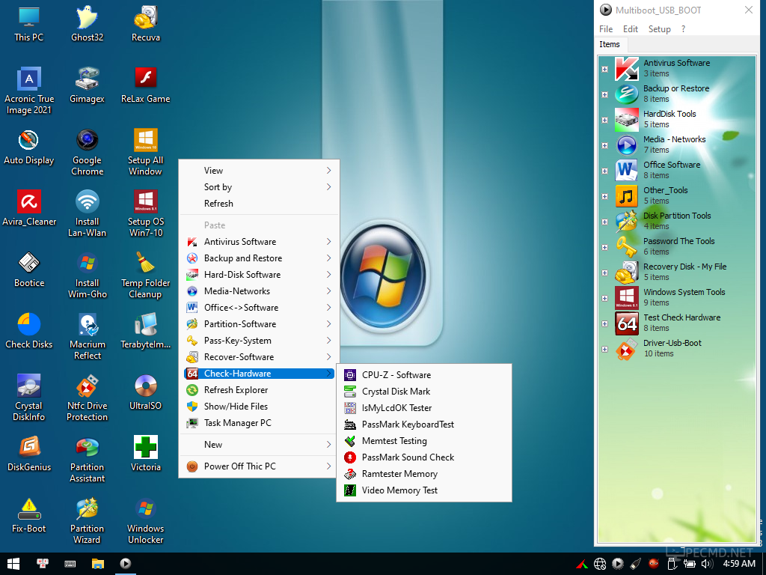Expand Other_Tools tree node
The image size is (766, 575).
(x=604, y=196)
